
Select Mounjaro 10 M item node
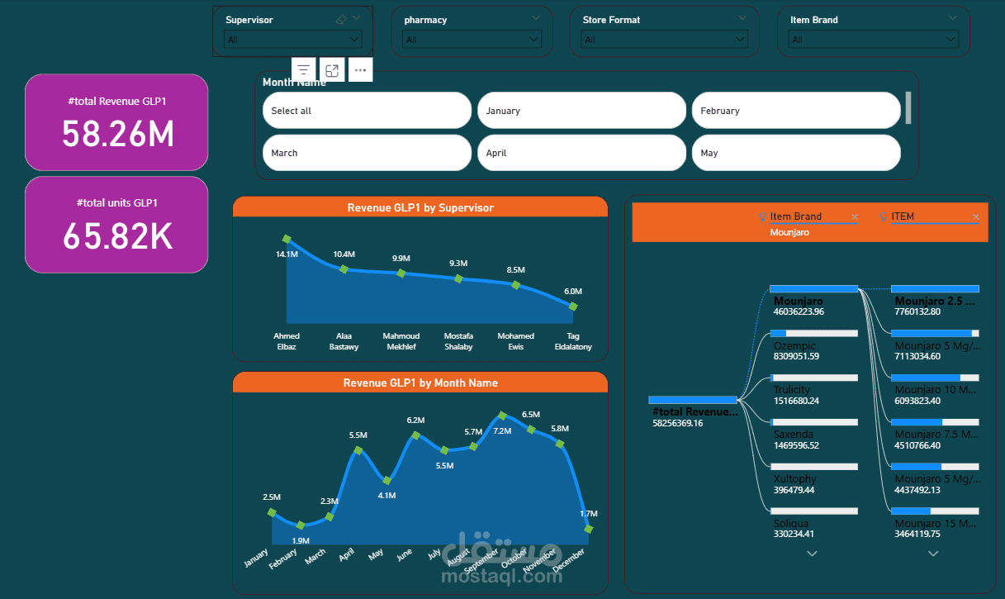pos(935,390)
